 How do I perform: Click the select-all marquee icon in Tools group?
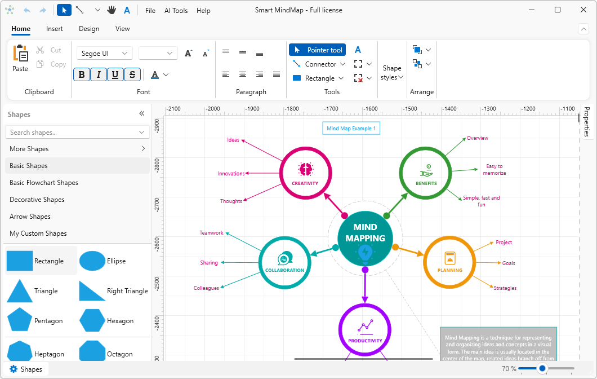[x=359, y=64]
